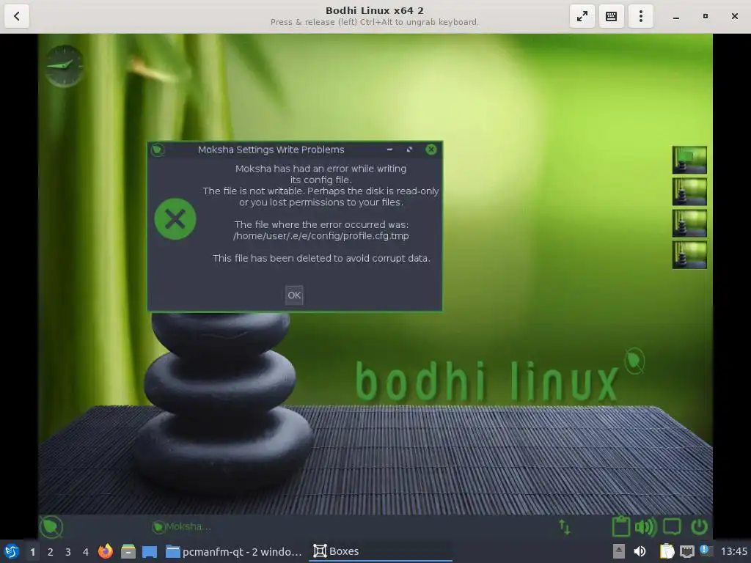Open the host update notifier tray icon
The width and height of the screenshot is (751, 563).
(x=706, y=551)
